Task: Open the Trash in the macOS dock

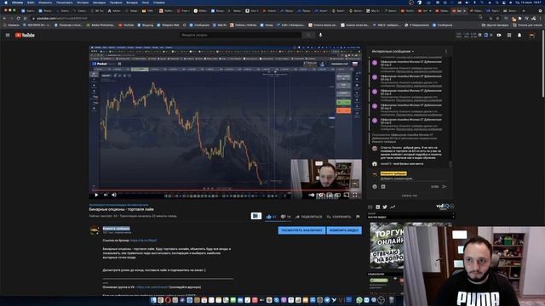Action: tap(392, 300)
